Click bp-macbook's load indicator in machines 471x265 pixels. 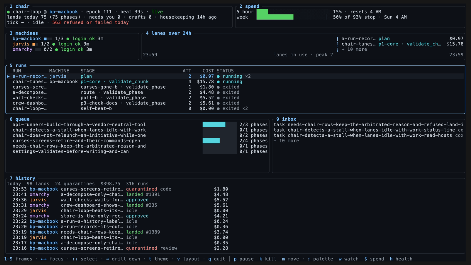point(48,39)
